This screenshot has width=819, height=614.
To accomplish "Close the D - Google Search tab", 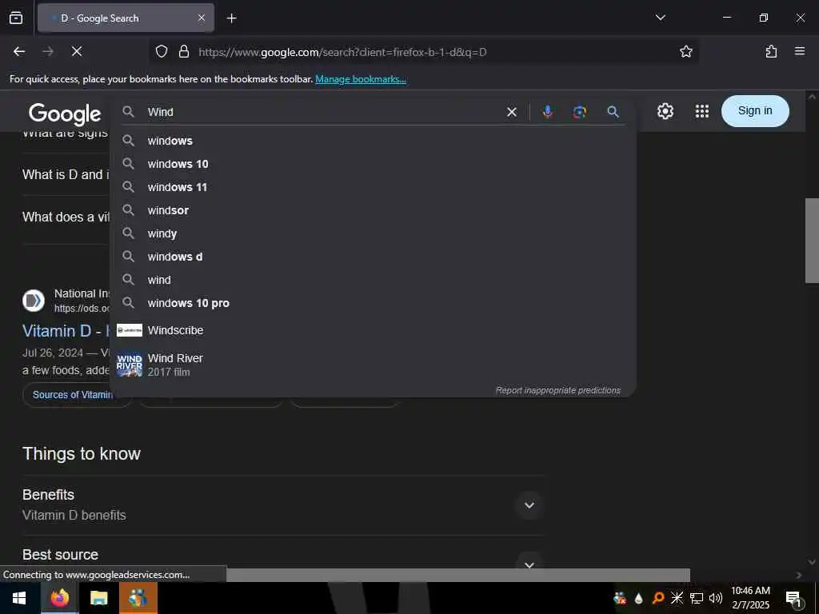I will (x=202, y=18).
